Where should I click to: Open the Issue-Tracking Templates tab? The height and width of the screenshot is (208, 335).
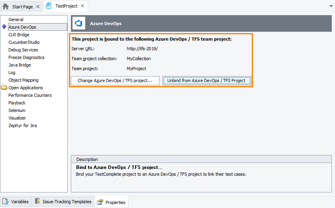click(x=67, y=202)
